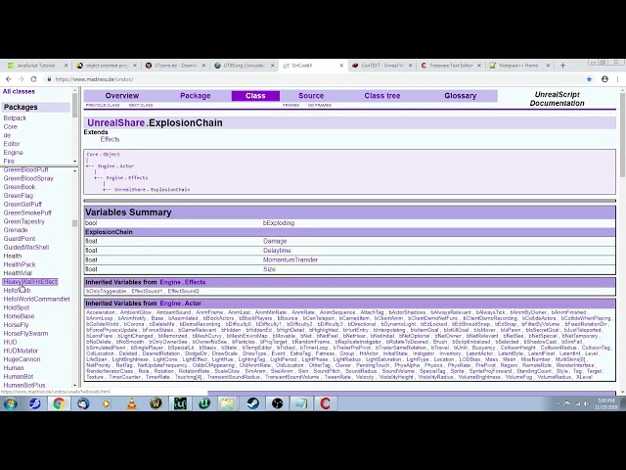Screen dimensions: 626x470
Task: Open the Botpack package link
Action: click(15, 117)
